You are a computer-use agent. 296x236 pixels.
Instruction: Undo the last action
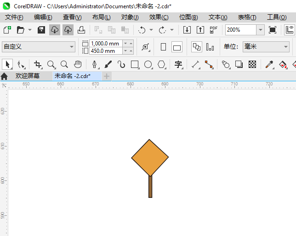click(142, 30)
